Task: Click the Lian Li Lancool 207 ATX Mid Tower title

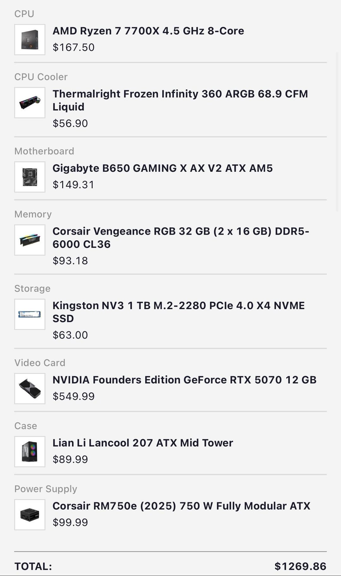Action: click(143, 443)
